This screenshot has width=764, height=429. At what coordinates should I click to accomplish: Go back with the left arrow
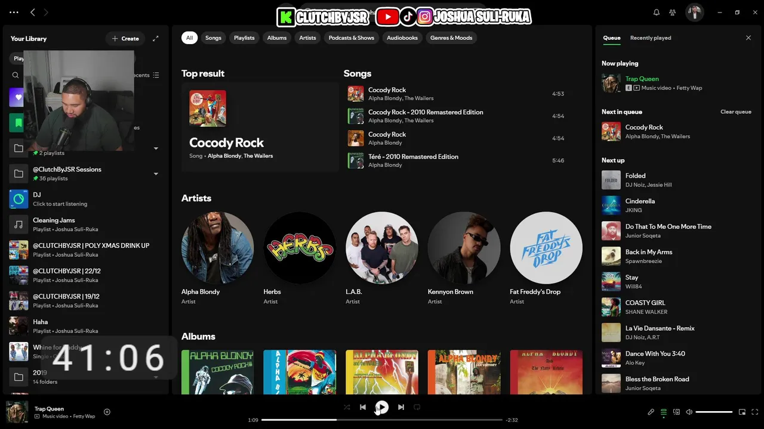pos(33,12)
